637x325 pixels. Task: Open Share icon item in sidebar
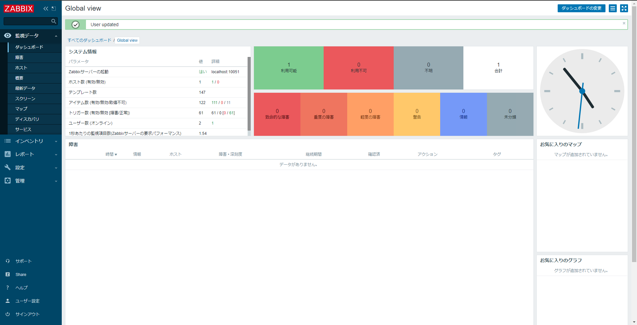[8, 274]
